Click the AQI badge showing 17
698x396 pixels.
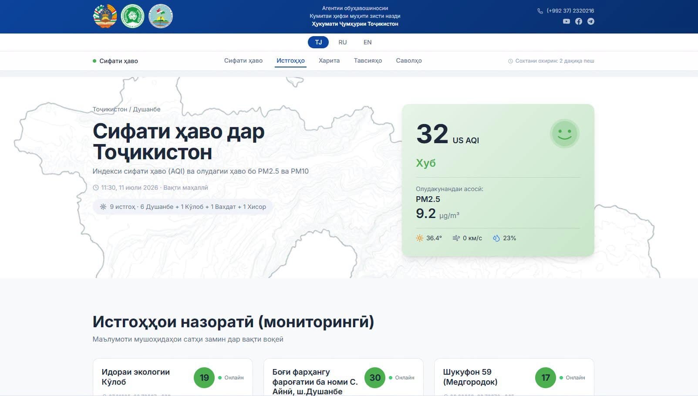click(546, 378)
